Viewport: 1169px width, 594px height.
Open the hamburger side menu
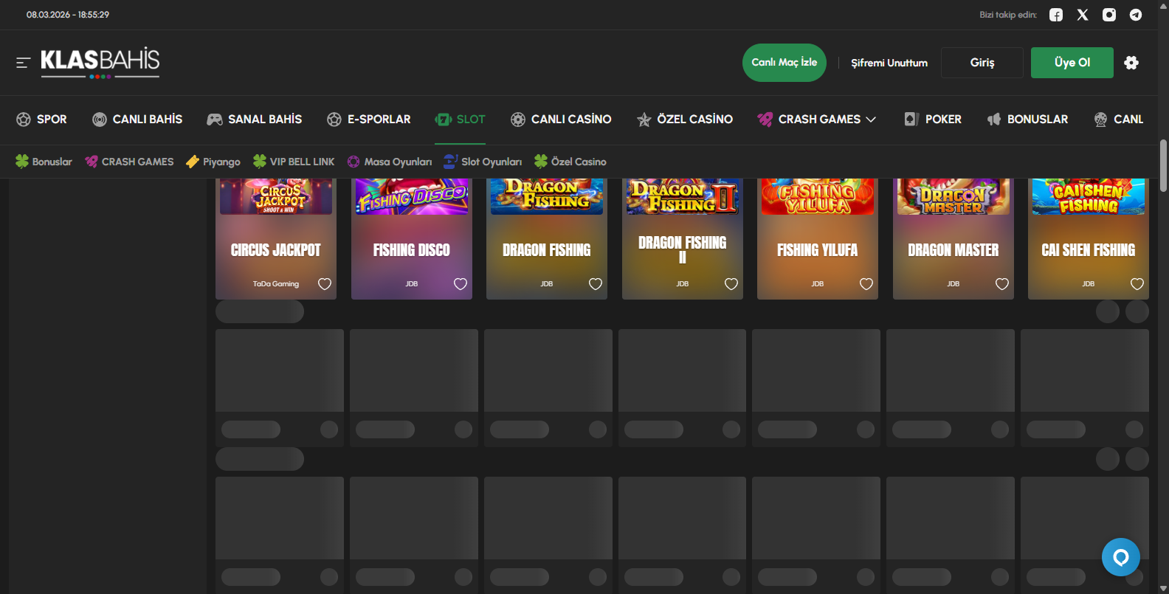[23, 63]
